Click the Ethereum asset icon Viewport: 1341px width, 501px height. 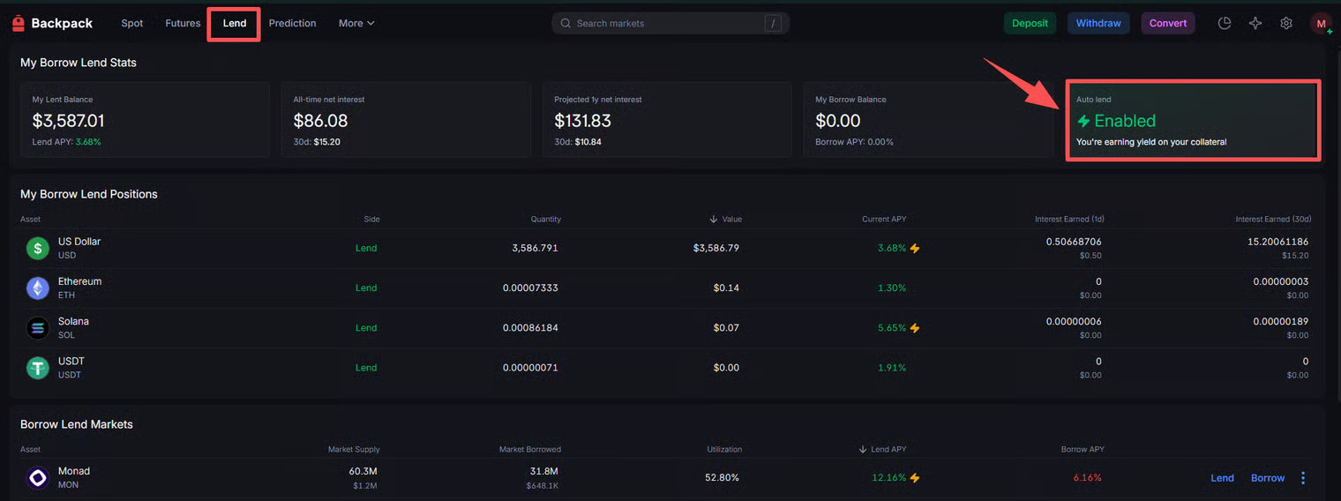point(38,288)
